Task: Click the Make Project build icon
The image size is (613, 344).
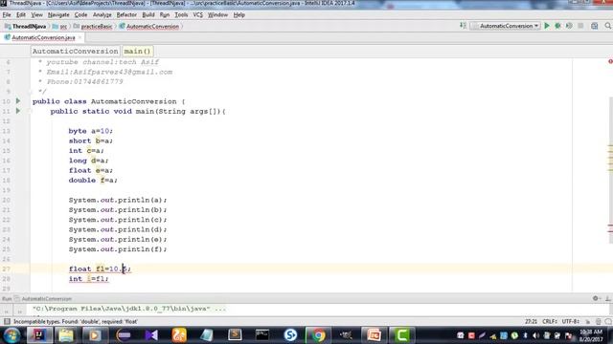Action: [x=463, y=26]
